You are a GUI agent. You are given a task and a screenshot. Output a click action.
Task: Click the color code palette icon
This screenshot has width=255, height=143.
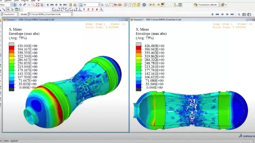point(195,5)
